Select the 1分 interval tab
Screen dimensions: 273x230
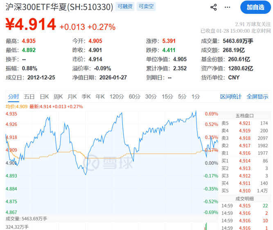coord(196,97)
